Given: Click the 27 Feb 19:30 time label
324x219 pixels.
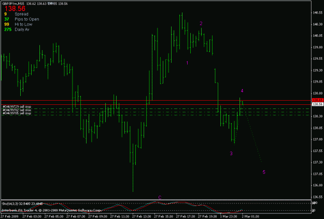Looking at the screenshot, I should pyautogui.click(x=207, y=216).
